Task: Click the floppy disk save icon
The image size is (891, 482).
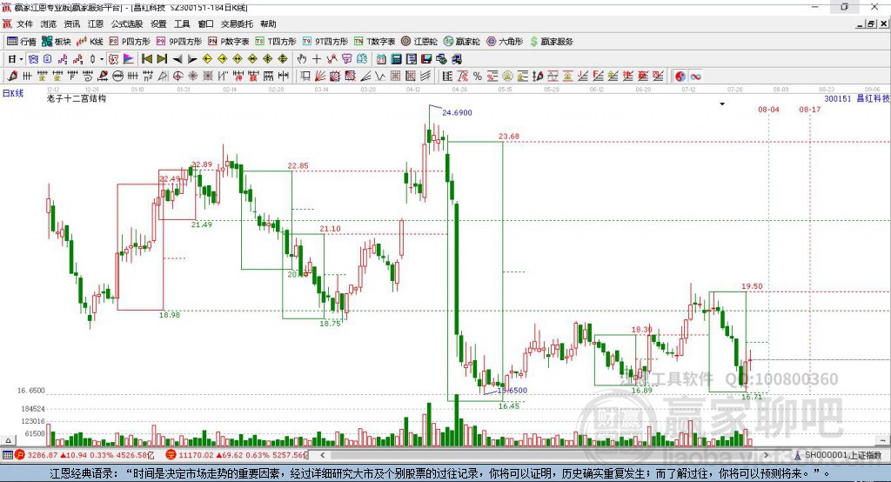Action: pos(426,59)
